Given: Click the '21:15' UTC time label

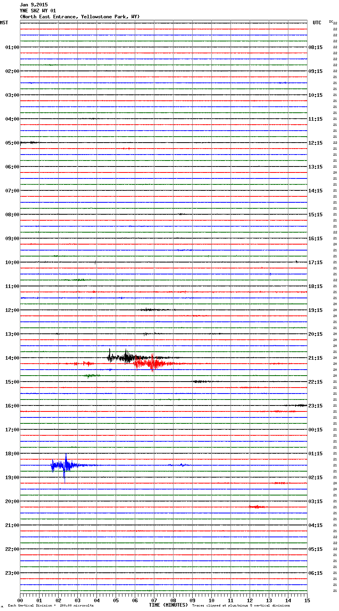Looking at the screenshot, I should point(315,358).
